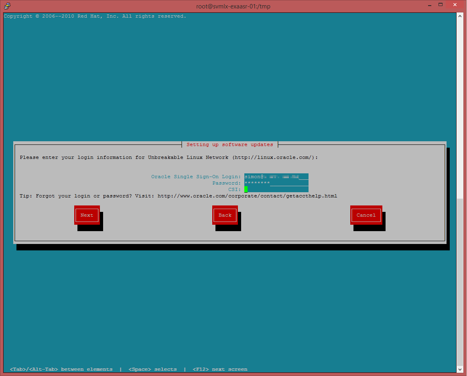The image size is (467, 376).
Task: Minimize the PuTTY window
Action: [x=429, y=5]
